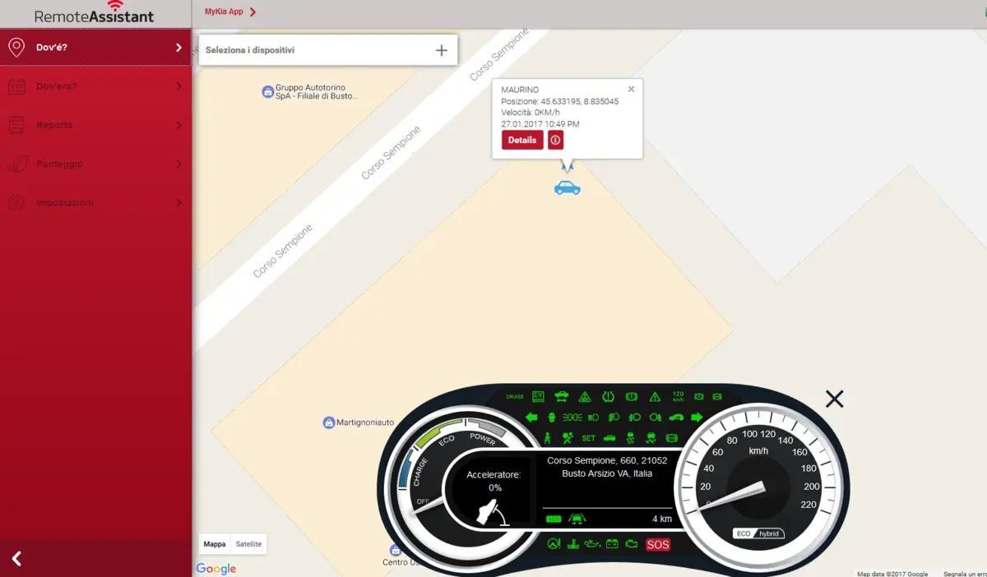Viewport: 987px width, 577px height.
Task: Open the Dov'era? history section
Action: coord(96,86)
